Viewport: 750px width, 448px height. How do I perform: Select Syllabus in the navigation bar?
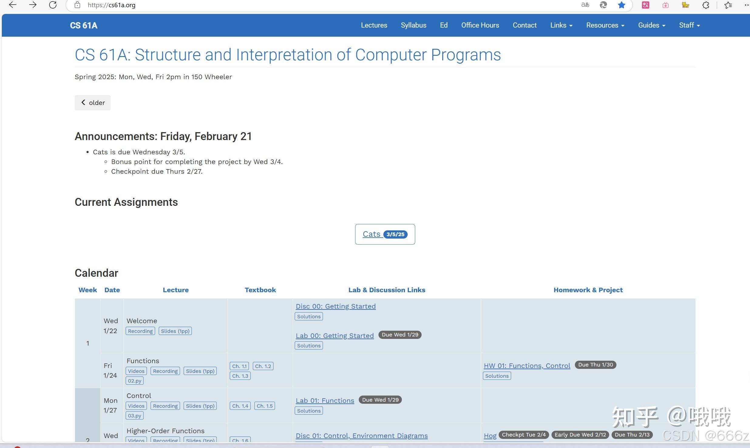tap(413, 25)
